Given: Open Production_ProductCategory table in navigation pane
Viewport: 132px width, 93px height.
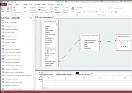Looking at the screenshot, I should tap(12, 49).
